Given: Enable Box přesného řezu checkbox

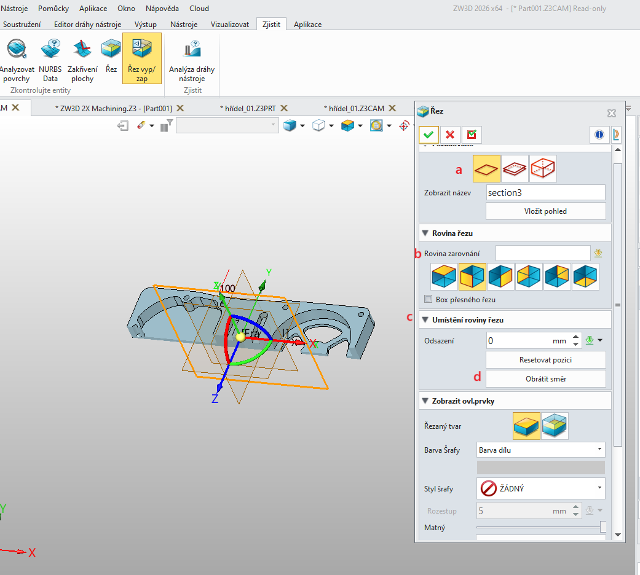Looking at the screenshot, I should pyautogui.click(x=428, y=299).
